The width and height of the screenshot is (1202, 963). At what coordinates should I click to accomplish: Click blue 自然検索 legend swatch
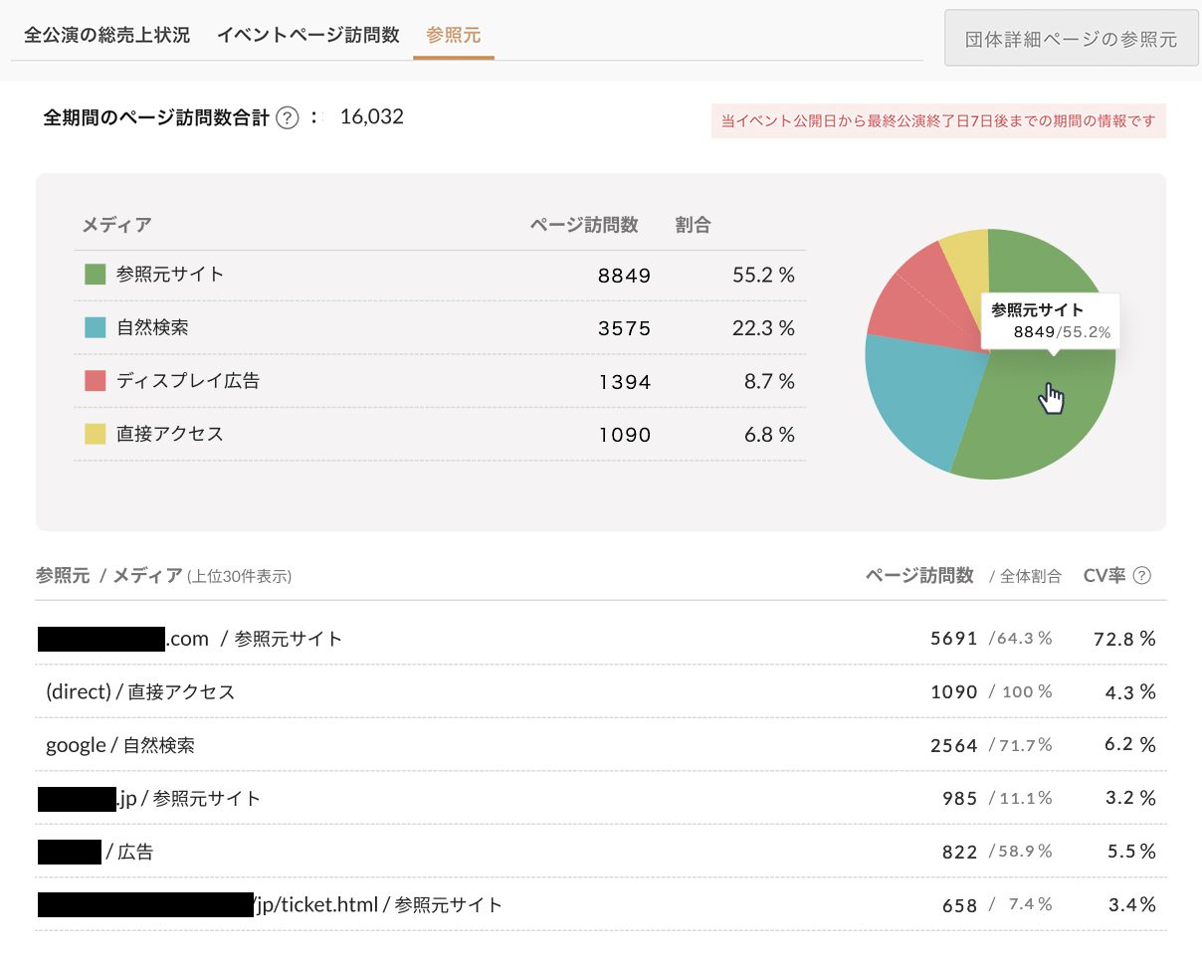(x=96, y=327)
